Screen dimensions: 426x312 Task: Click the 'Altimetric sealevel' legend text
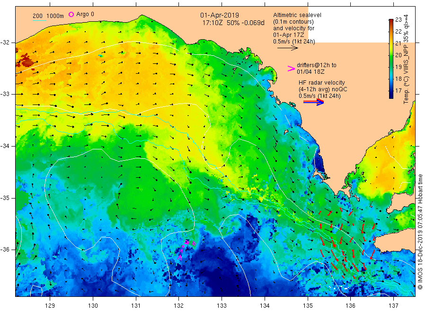click(297, 15)
